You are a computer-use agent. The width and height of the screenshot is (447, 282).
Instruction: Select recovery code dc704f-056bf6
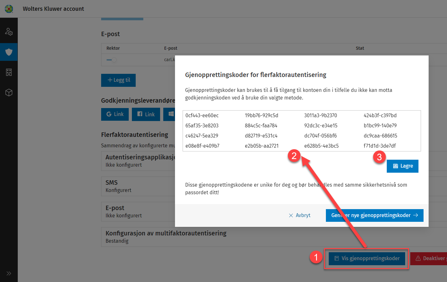[x=321, y=136]
